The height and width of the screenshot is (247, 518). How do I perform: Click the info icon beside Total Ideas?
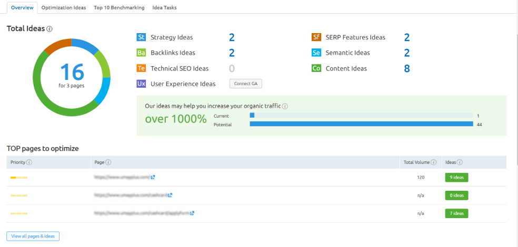(x=49, y=29)
